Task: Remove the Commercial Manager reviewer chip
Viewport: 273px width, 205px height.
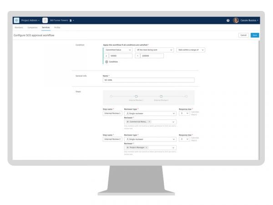Action: pos(149,122)
